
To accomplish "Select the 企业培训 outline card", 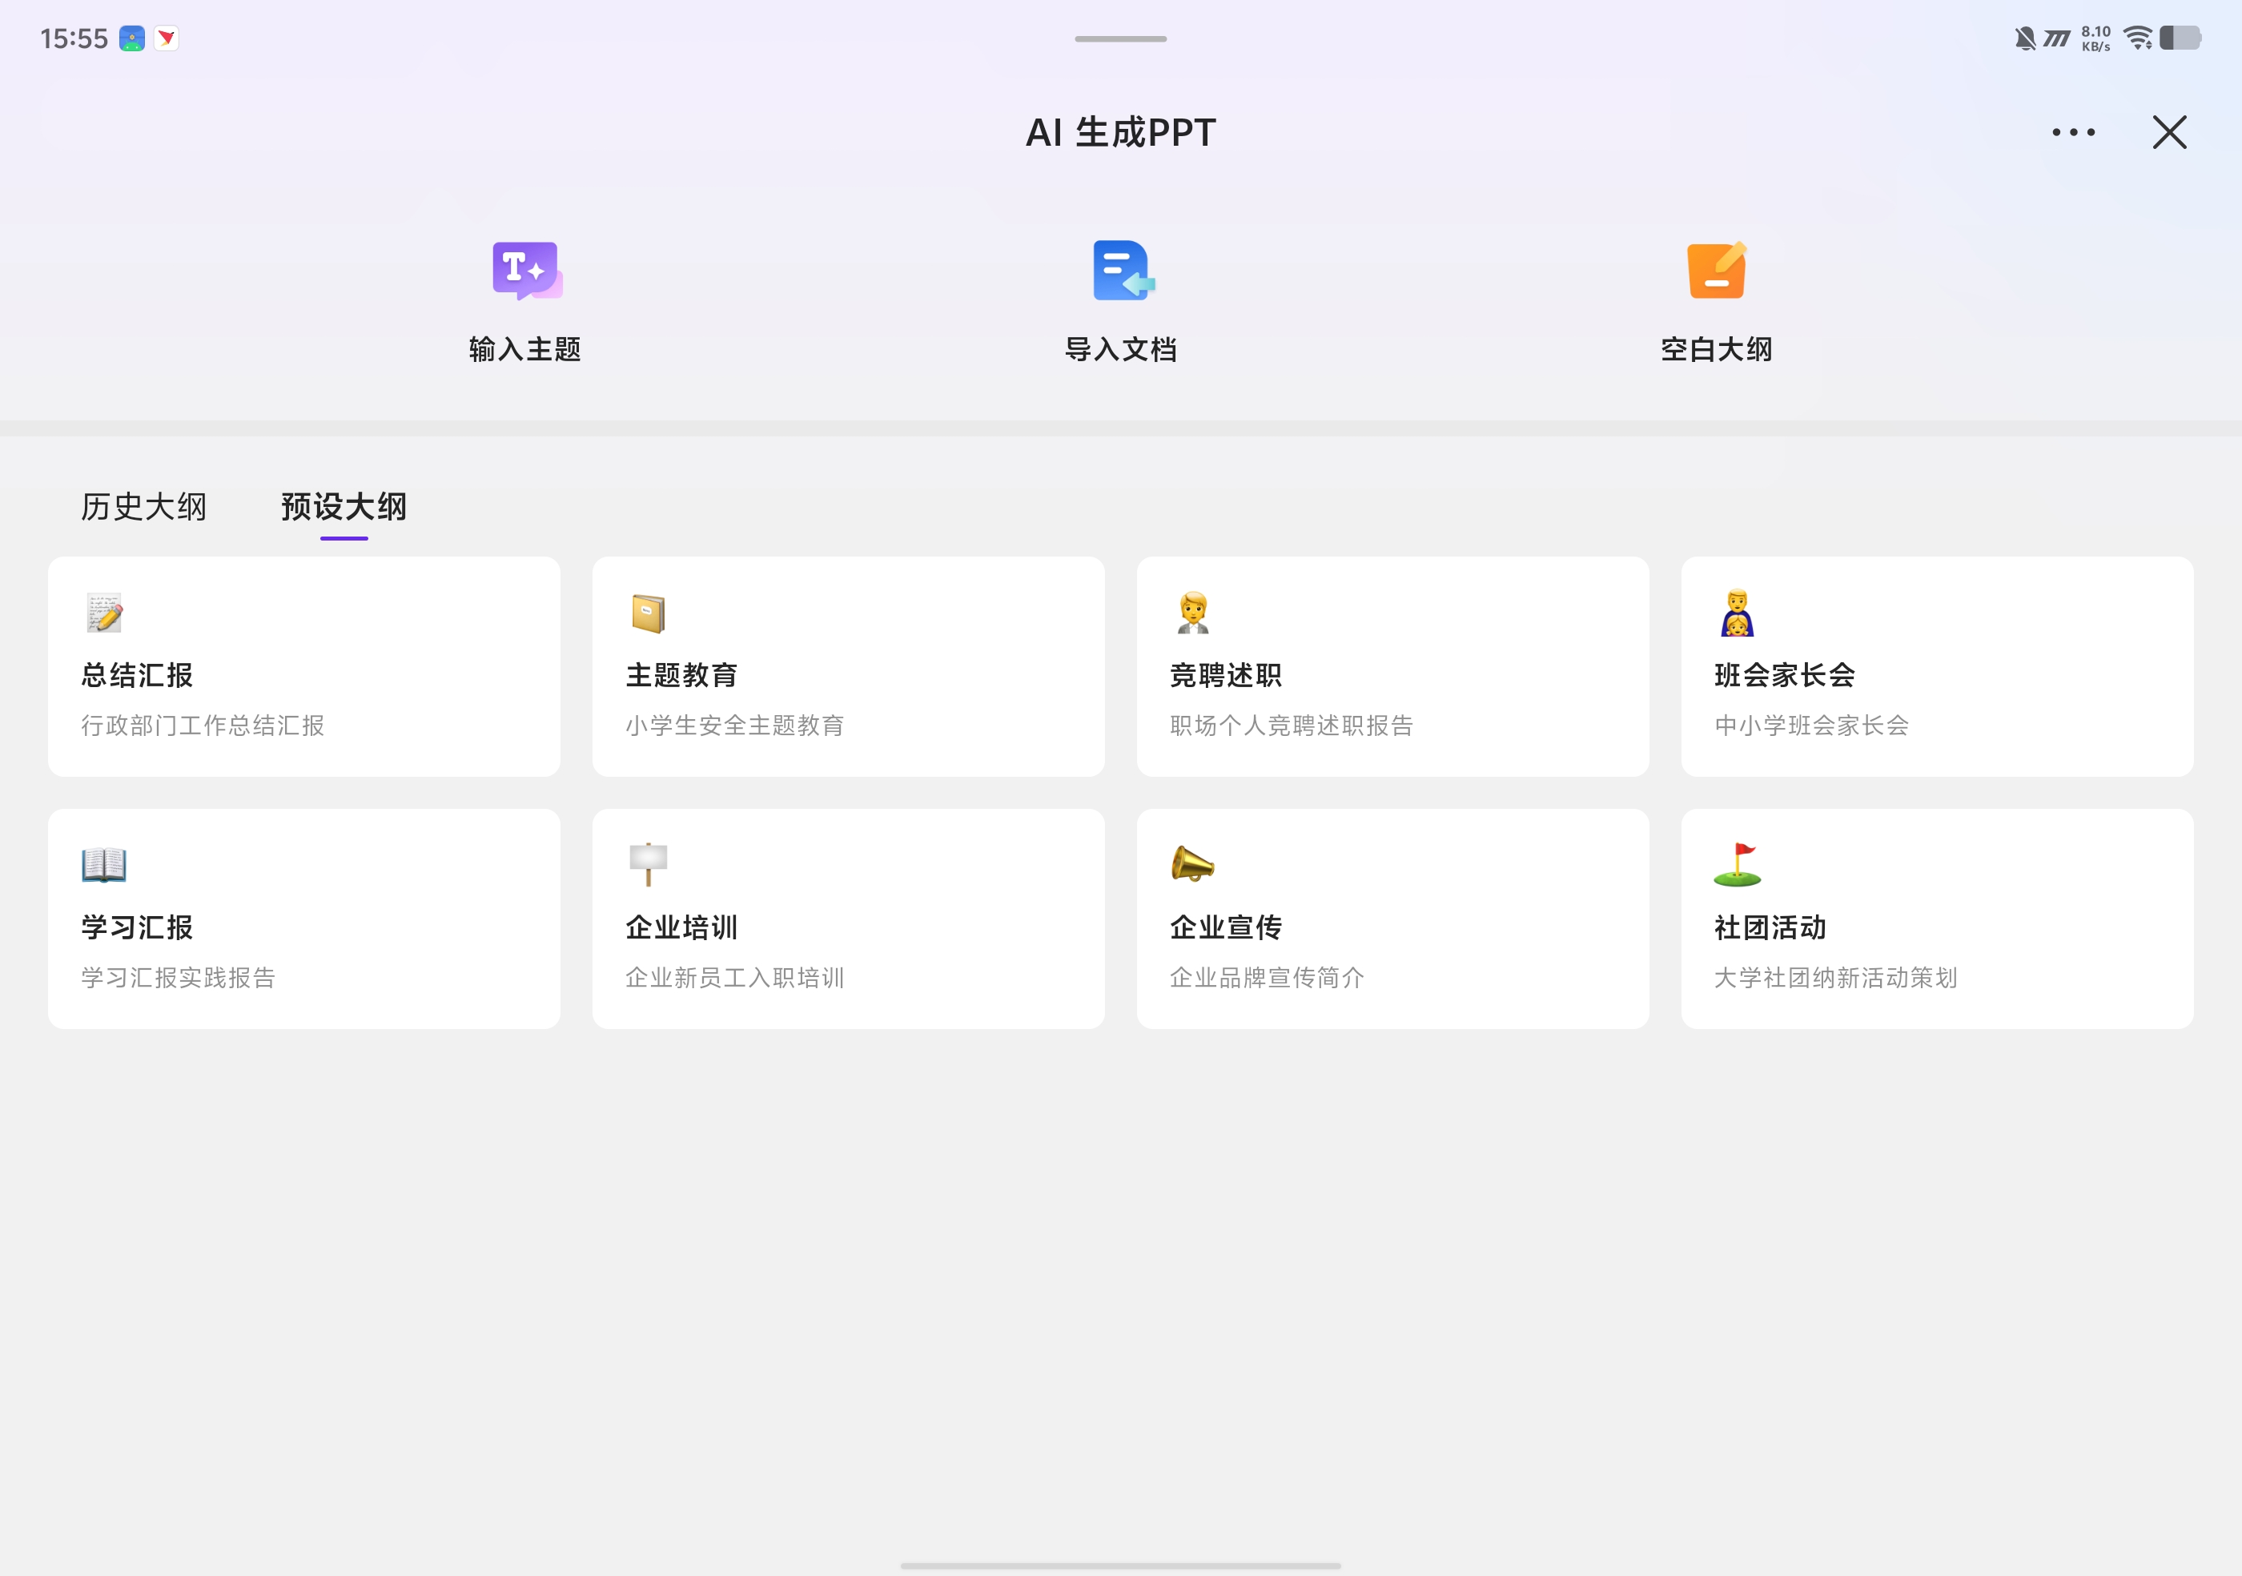I will [848, 919].
